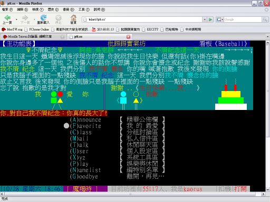Open the search engine selector dropdown
This screenshot has height=202, width=270.
(x=220, y=19)
